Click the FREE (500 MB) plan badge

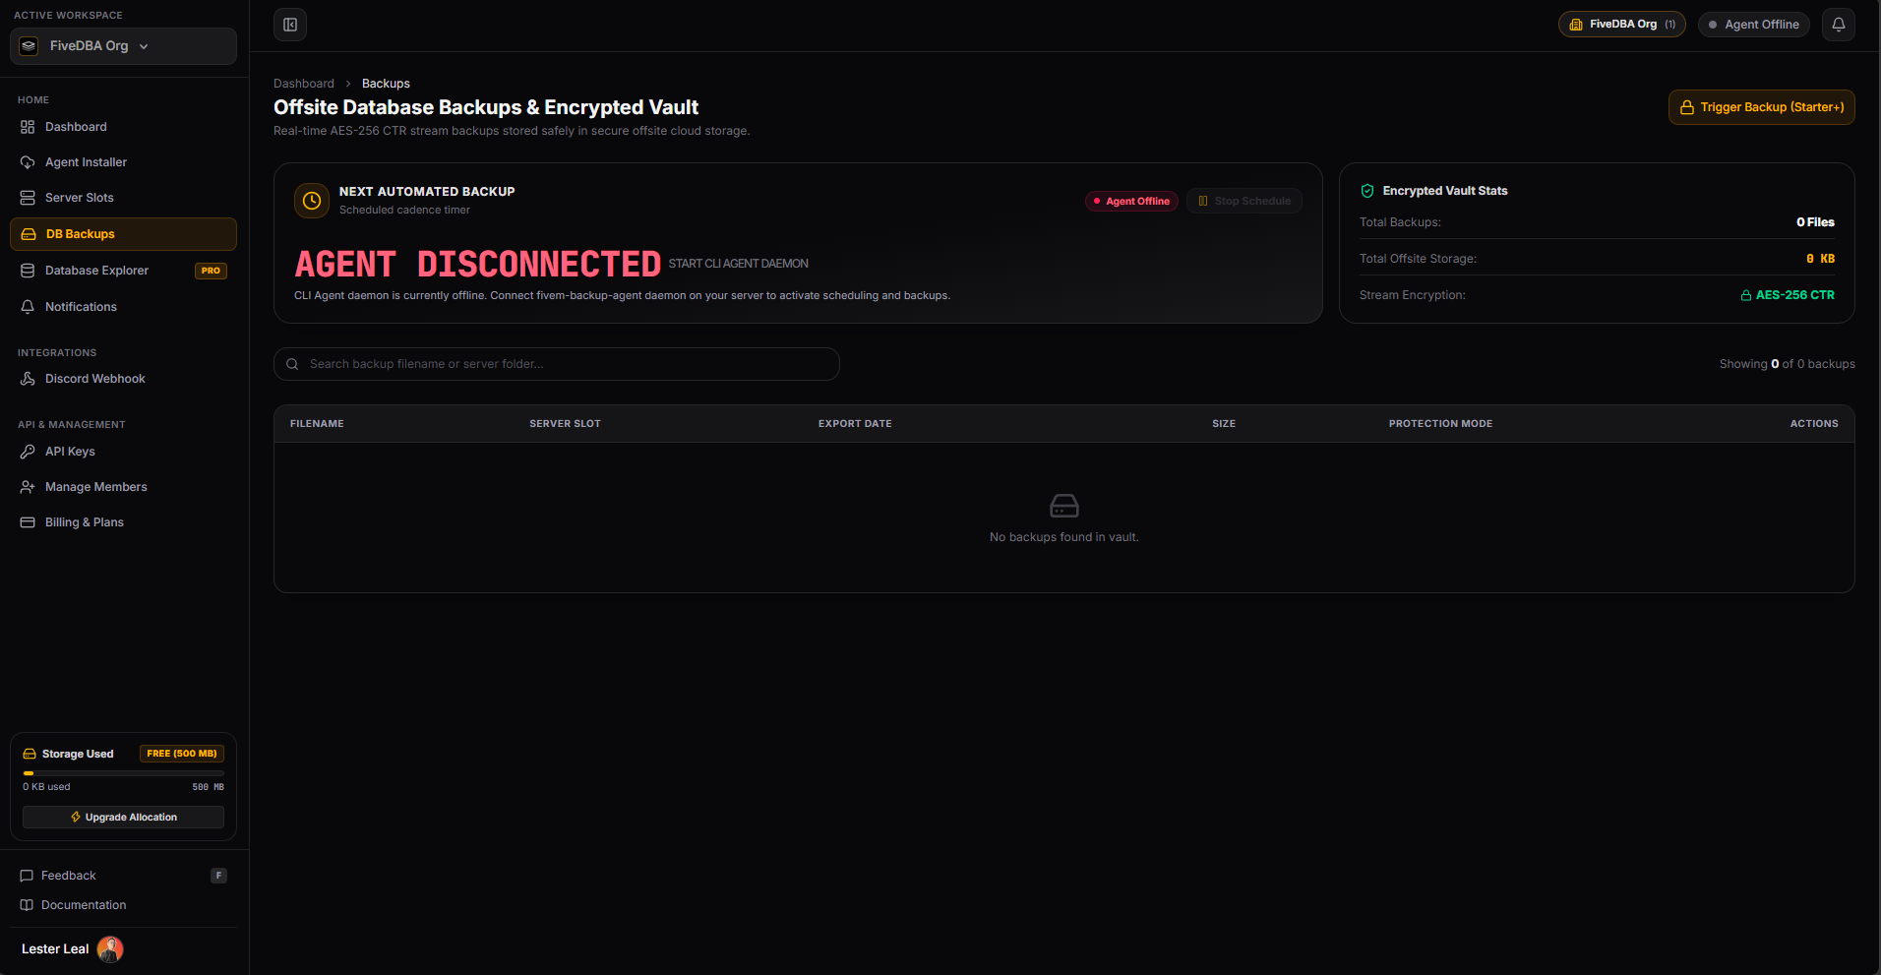(182, 754)
